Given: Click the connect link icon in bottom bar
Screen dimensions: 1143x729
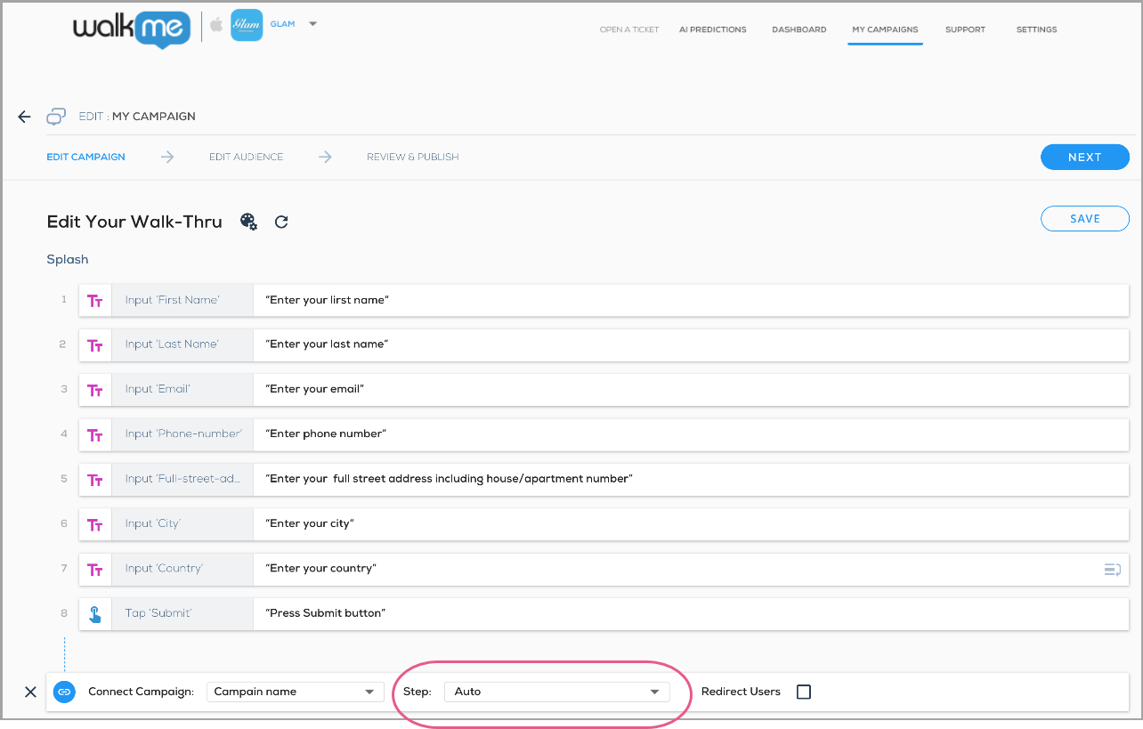Looking at the screenshot, I should click(x=64, y=692).
